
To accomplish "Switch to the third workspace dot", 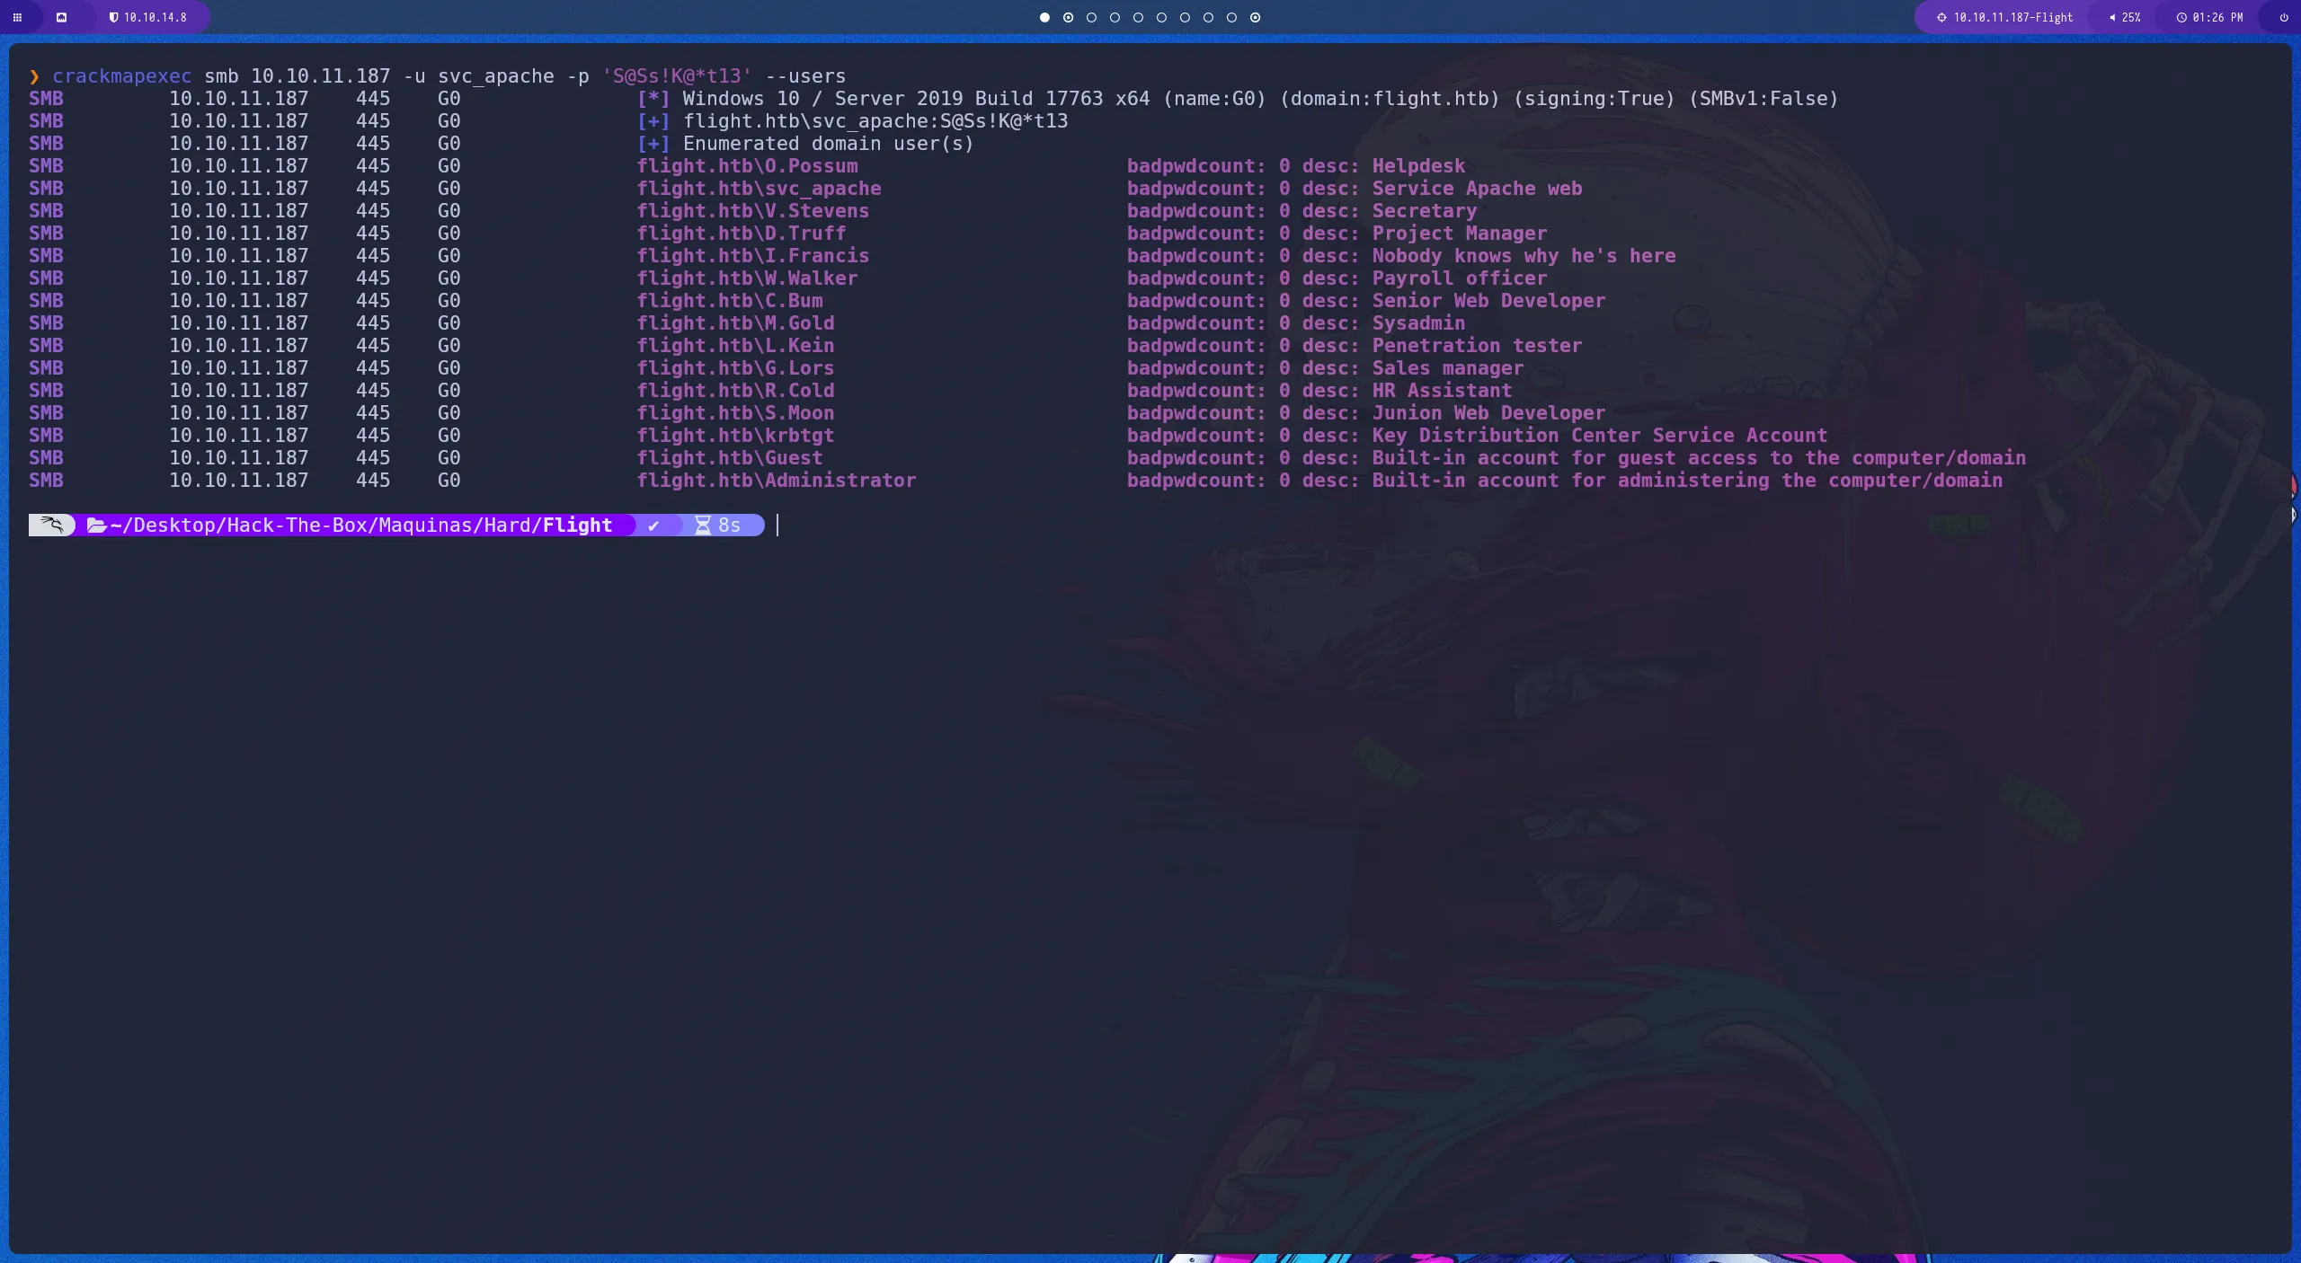I will pyautogui.click(x=1091, y=17).
